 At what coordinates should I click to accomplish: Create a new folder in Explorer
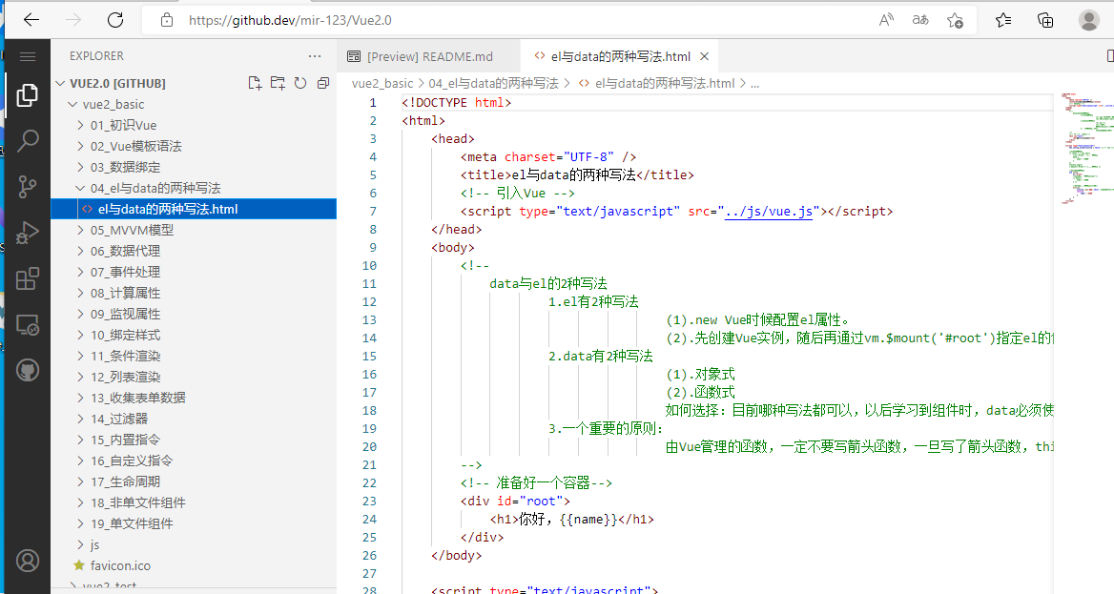[278, 83]
